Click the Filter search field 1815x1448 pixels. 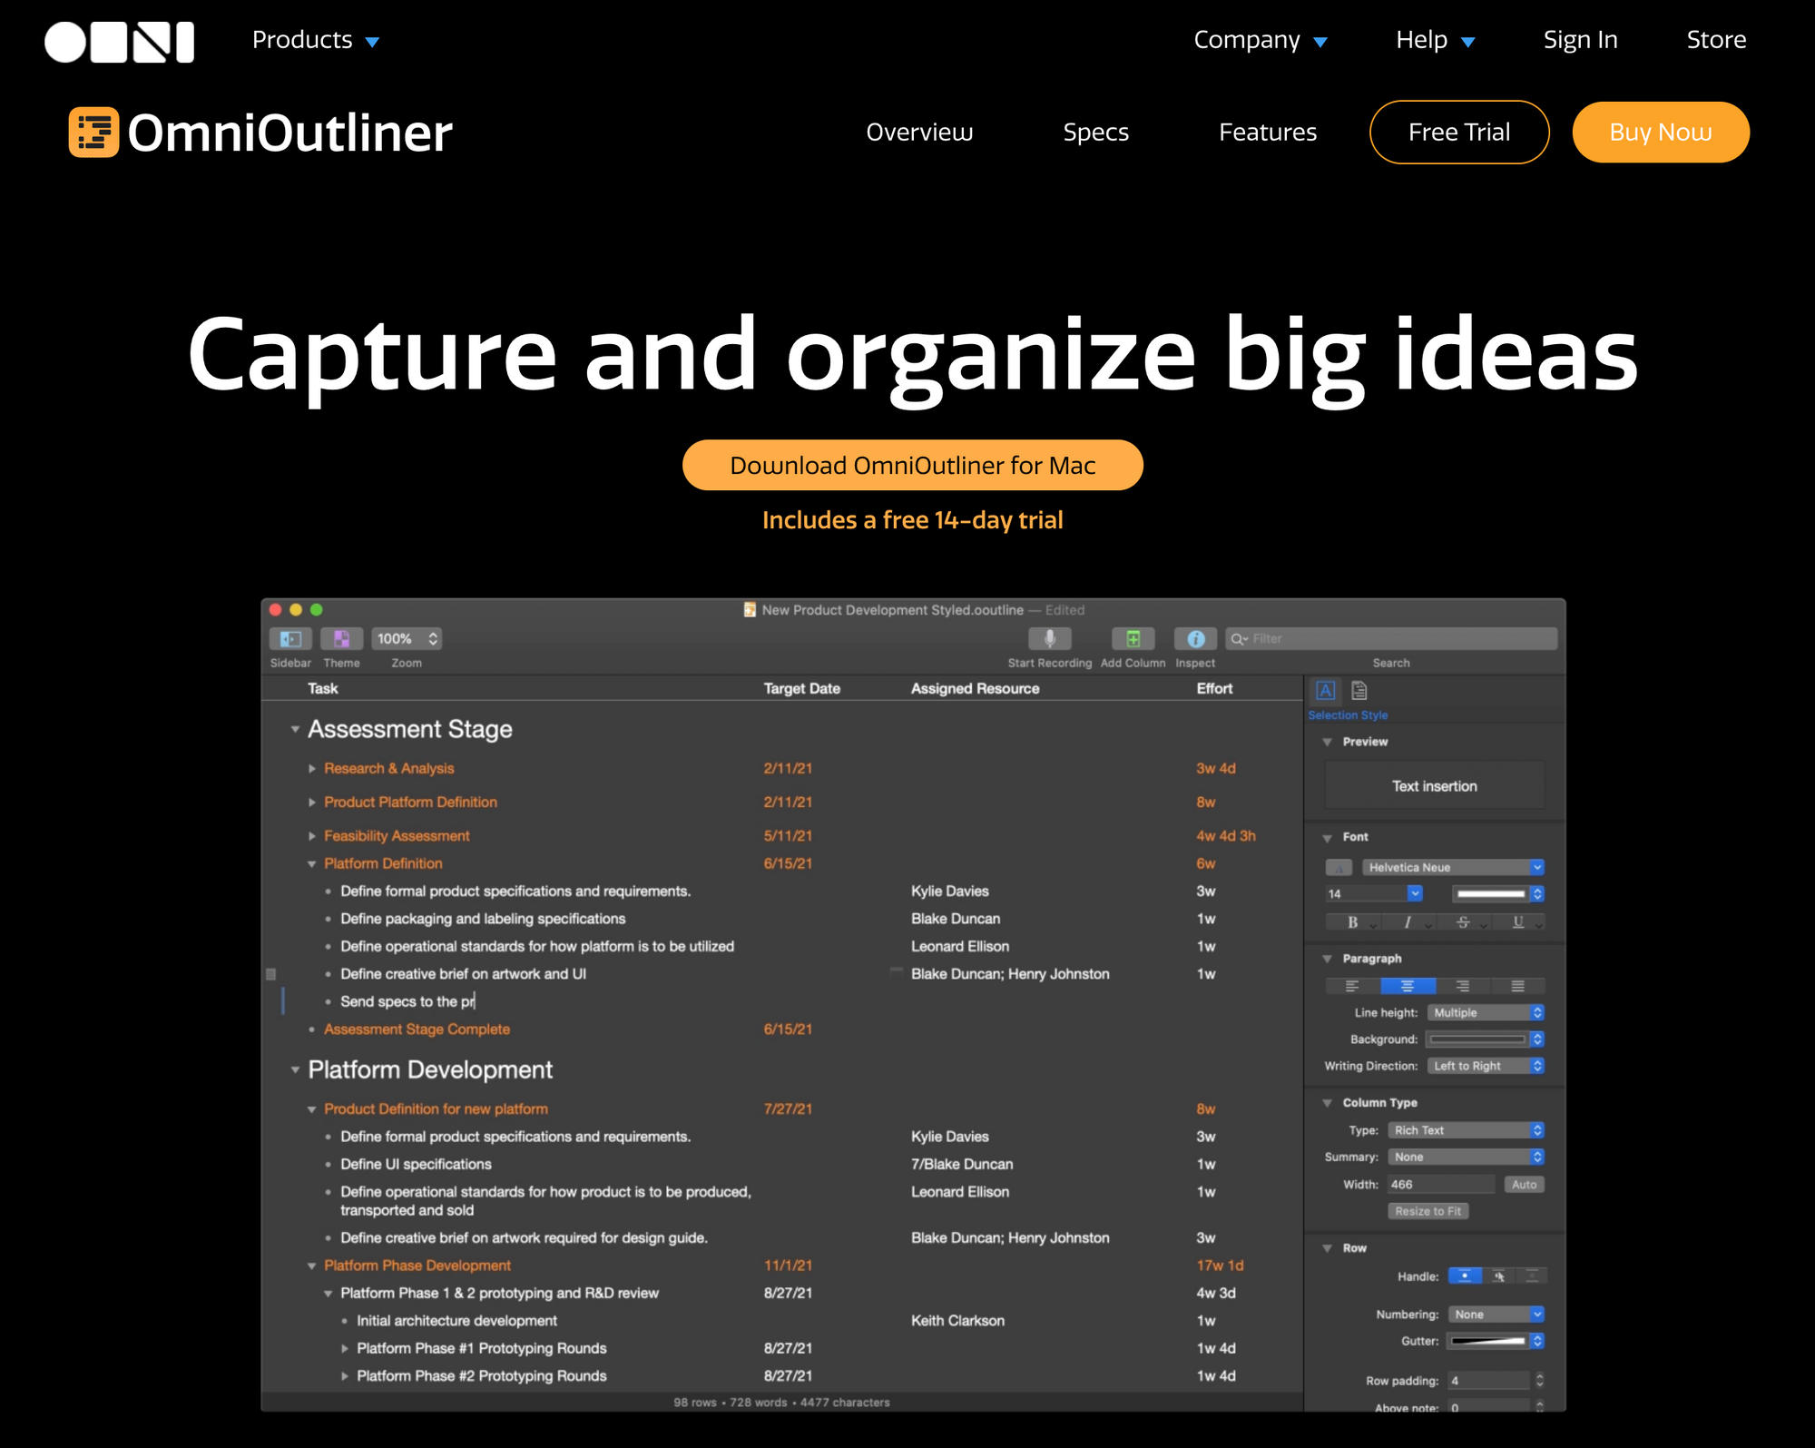1391,639
